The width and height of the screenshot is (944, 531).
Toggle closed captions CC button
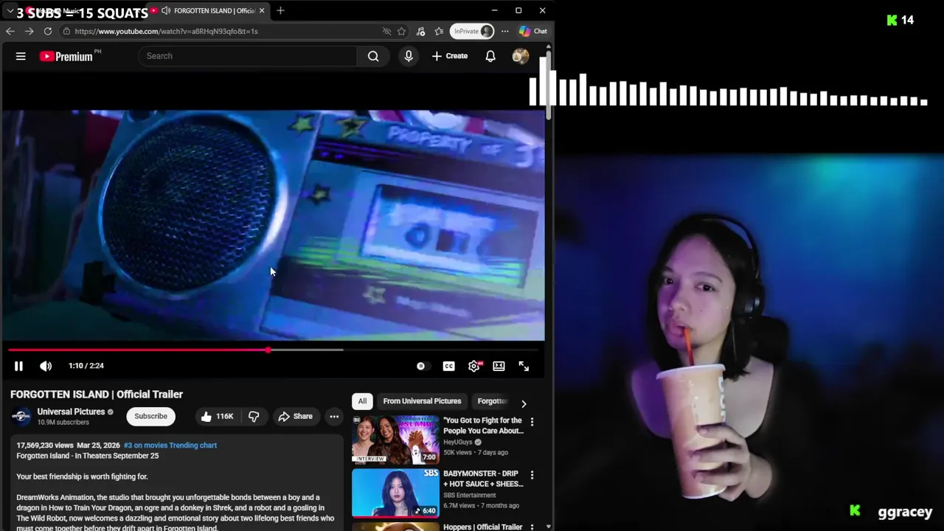448,366
